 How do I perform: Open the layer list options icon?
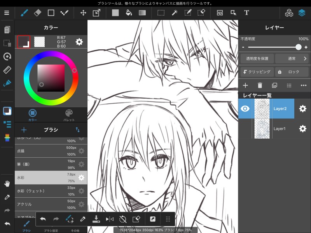[289, 85]
